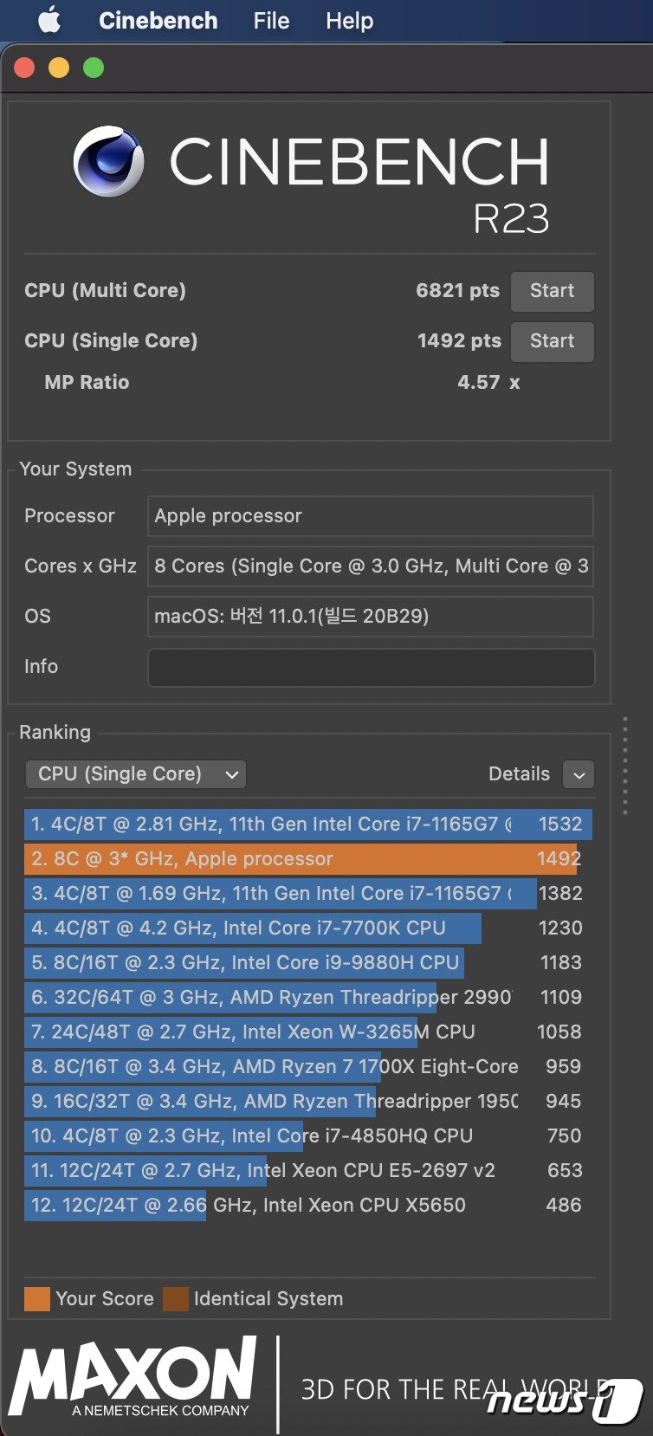Click the Cinebench sphere logo
The height and width of the screenshot is (1436, 653).
108,161
